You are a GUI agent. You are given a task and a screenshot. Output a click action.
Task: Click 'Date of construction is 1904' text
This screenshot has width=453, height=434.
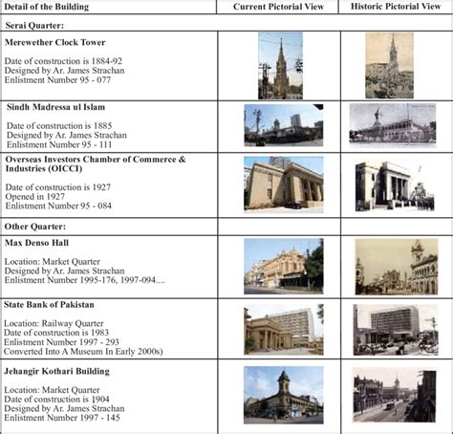[56, 400]
